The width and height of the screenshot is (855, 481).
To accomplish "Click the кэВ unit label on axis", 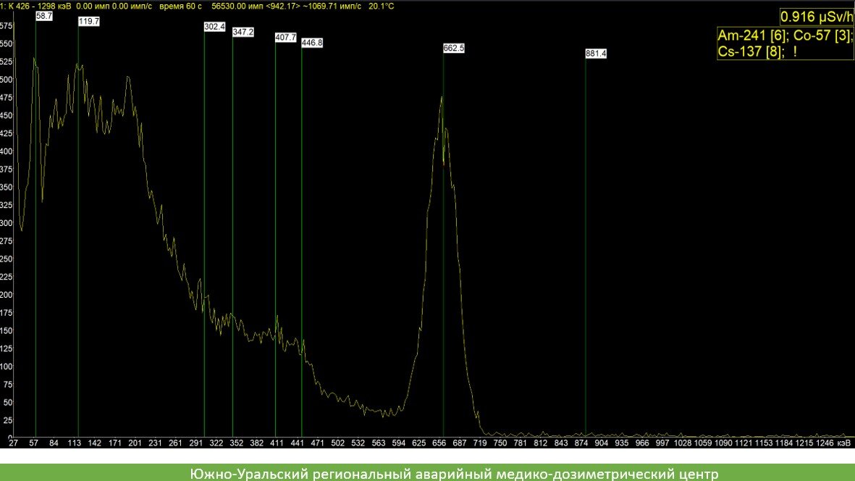I will click(843, 443).
